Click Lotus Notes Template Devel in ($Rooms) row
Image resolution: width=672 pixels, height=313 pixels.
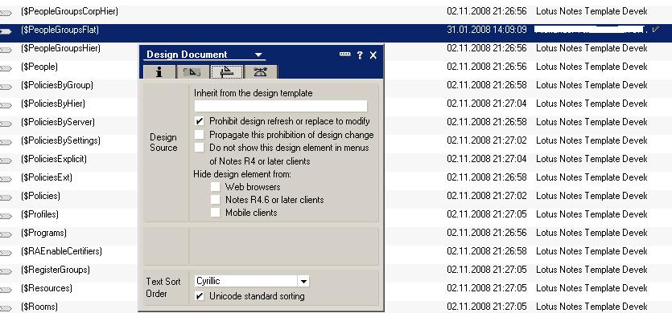point(592,307)
